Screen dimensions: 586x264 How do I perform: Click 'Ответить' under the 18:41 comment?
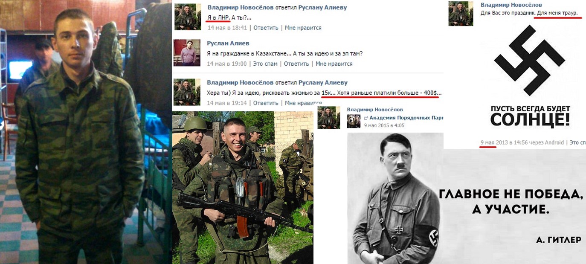266,28
